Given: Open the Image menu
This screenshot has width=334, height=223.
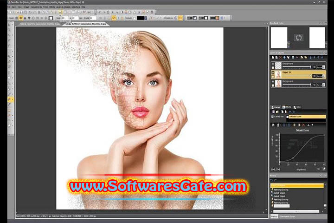Looking at the screenshot, I should [26, 7].
